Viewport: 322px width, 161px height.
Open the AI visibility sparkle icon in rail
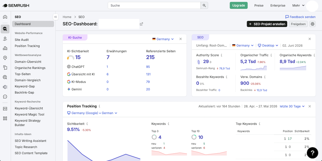pyautogui.click(x=5, y=39)
